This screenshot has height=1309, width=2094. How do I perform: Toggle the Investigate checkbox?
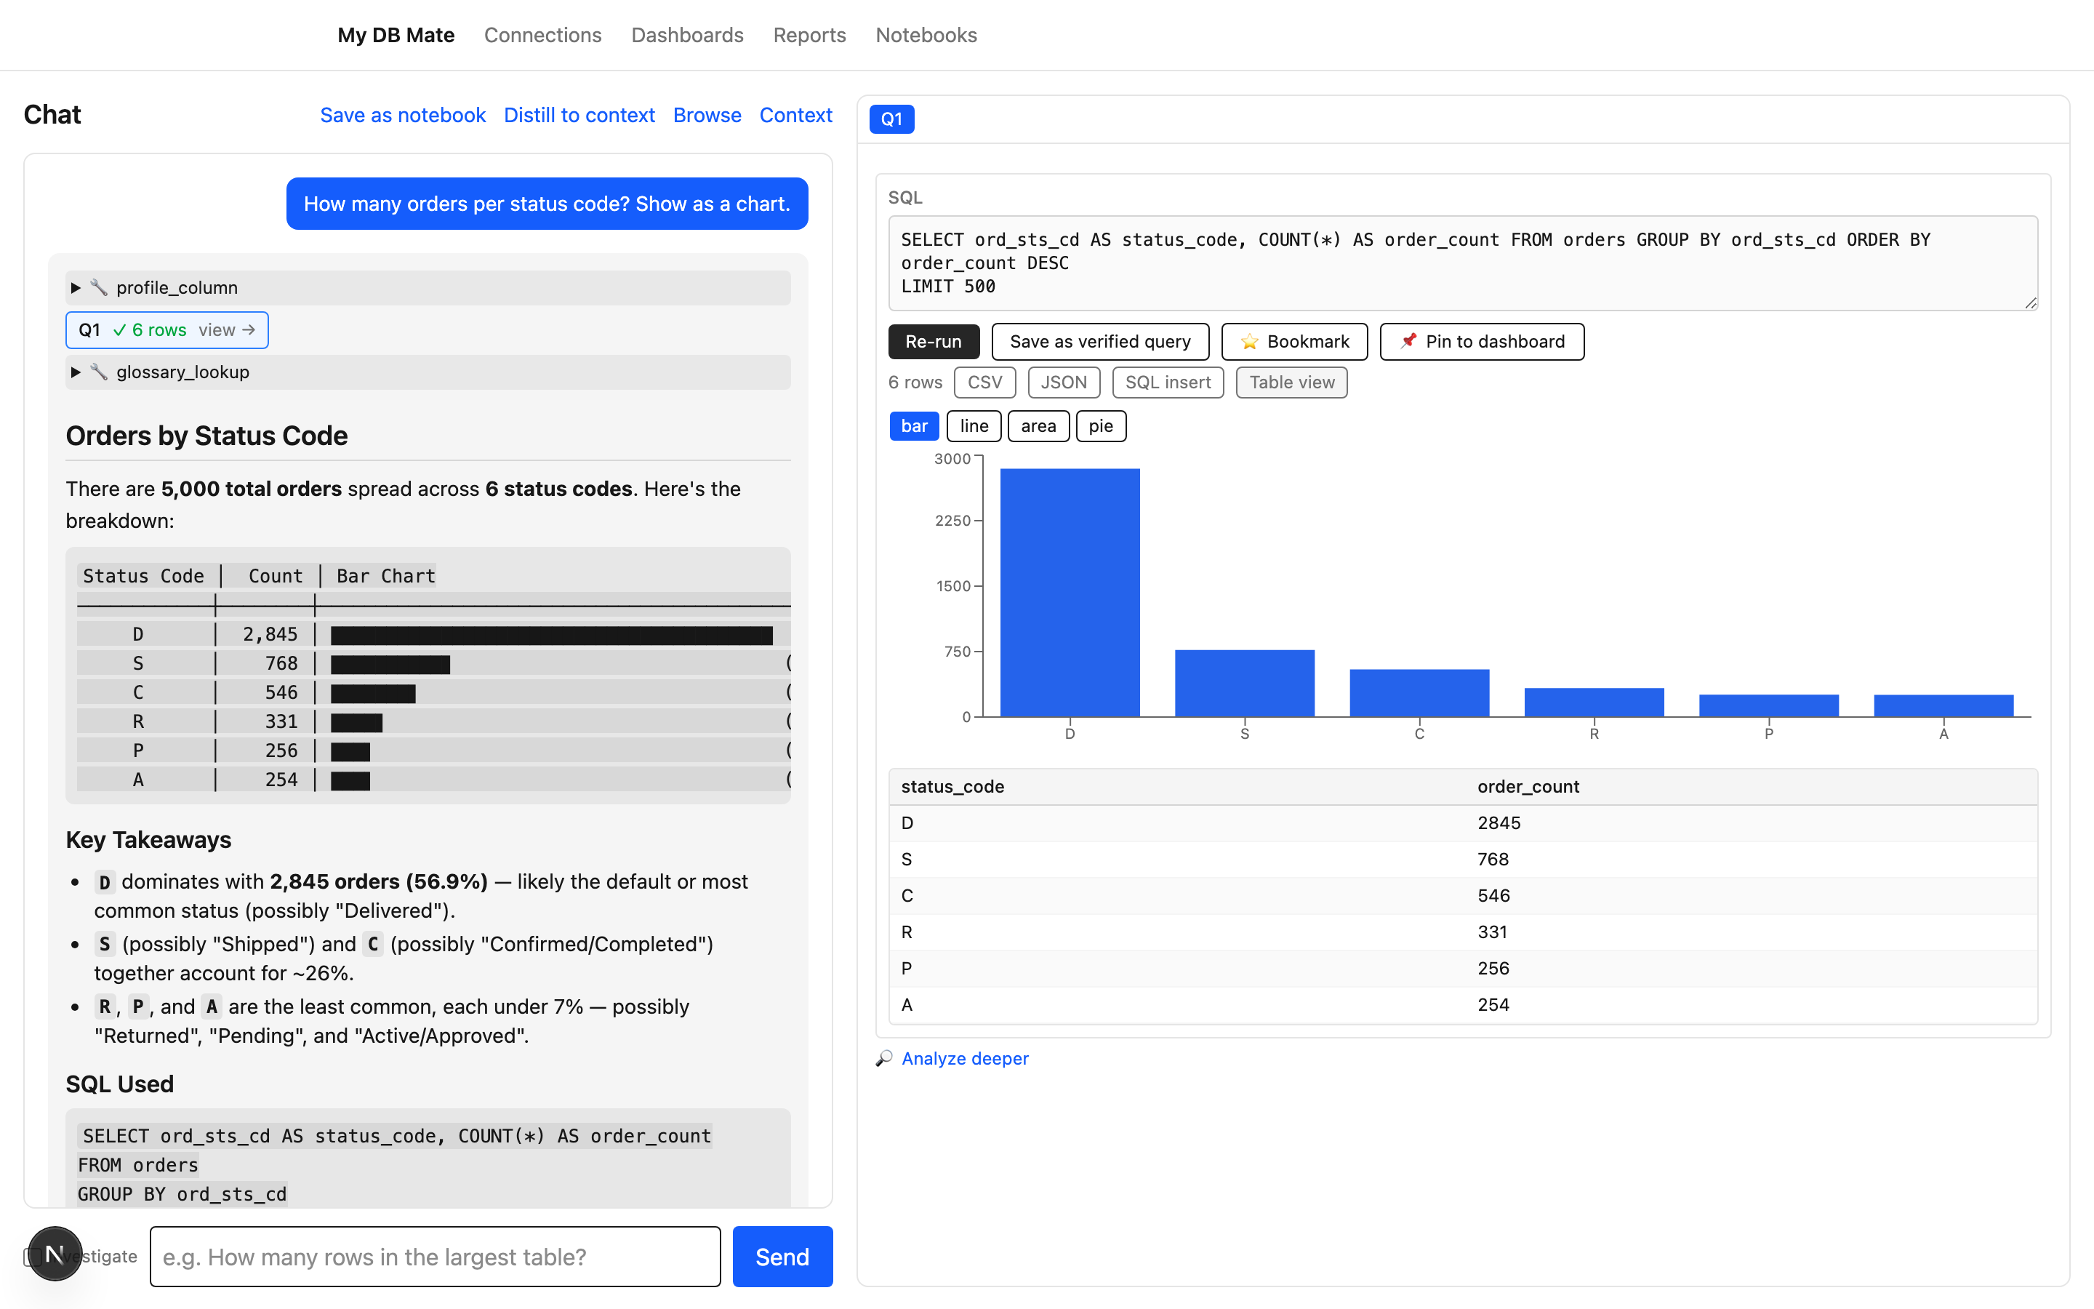coord(33,1256)
